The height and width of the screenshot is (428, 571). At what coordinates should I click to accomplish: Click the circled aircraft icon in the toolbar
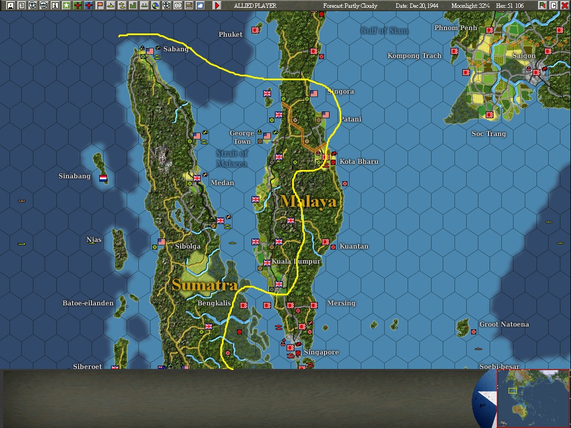(x=33, y=6)
